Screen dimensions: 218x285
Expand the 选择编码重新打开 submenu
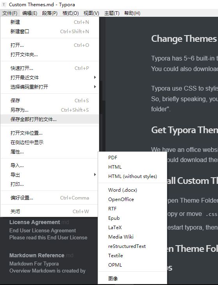[x=50, y=87]
